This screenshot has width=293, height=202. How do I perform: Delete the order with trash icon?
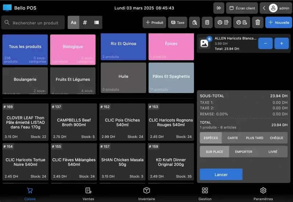258,22
